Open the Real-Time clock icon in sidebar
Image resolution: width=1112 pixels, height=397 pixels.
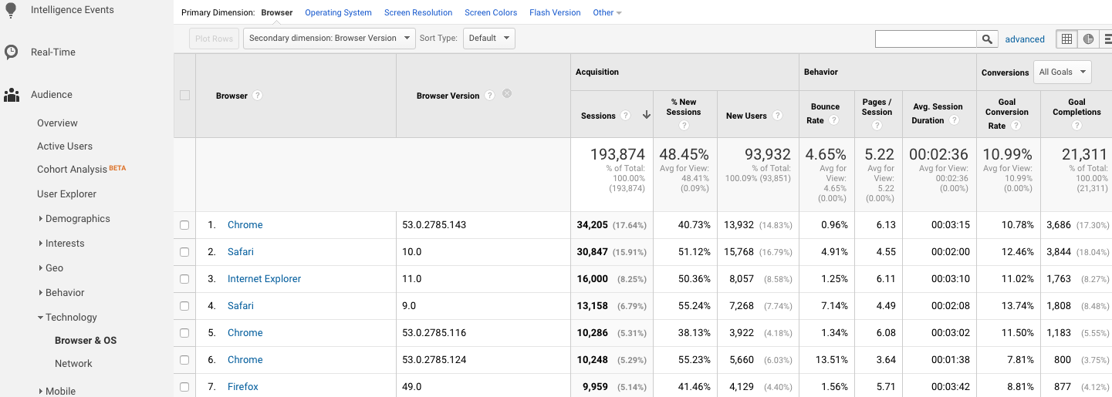pyautogui.click(x=12, y=52)
